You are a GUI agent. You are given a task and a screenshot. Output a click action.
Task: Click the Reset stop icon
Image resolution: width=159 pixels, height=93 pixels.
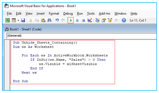[83, 21]
